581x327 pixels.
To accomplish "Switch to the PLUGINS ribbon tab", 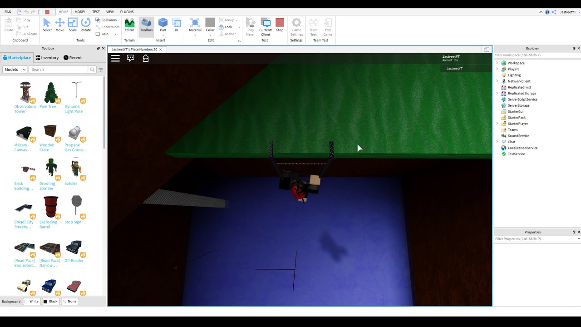I will click(x=127, y=12).
